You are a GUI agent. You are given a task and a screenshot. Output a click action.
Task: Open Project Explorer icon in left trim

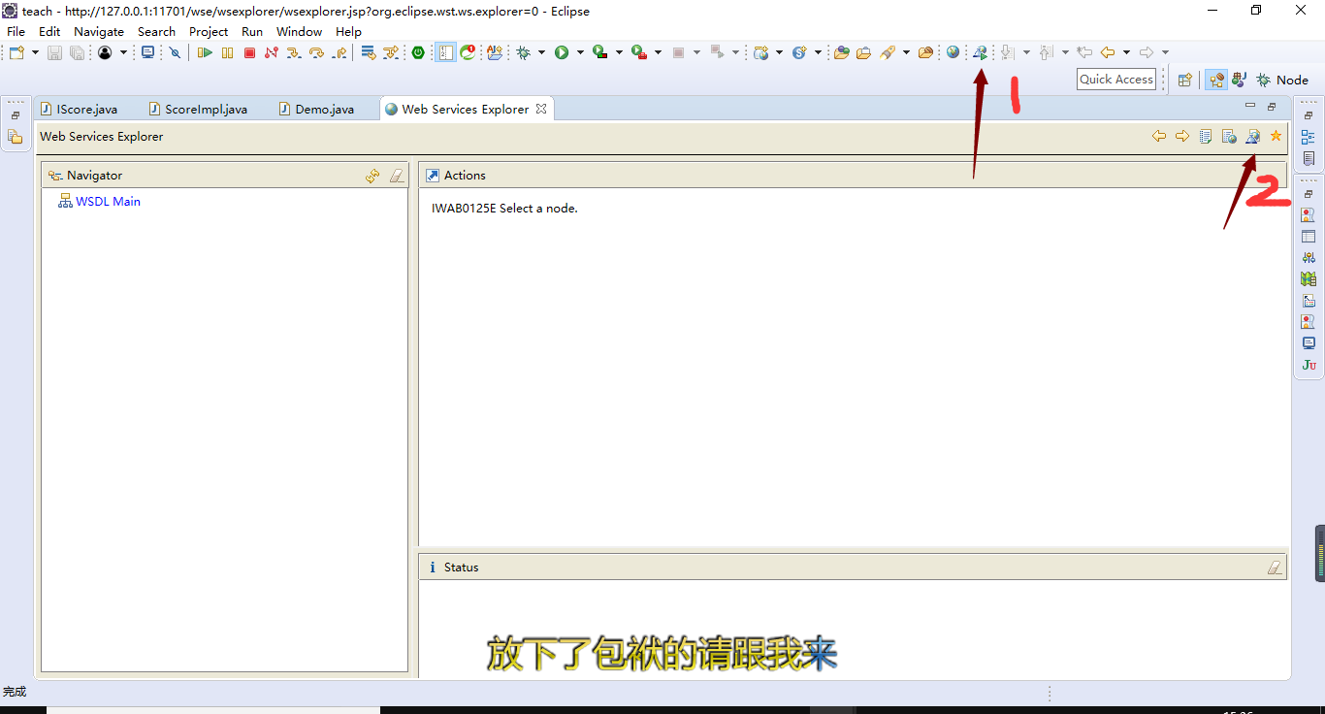tap(16, 137)
